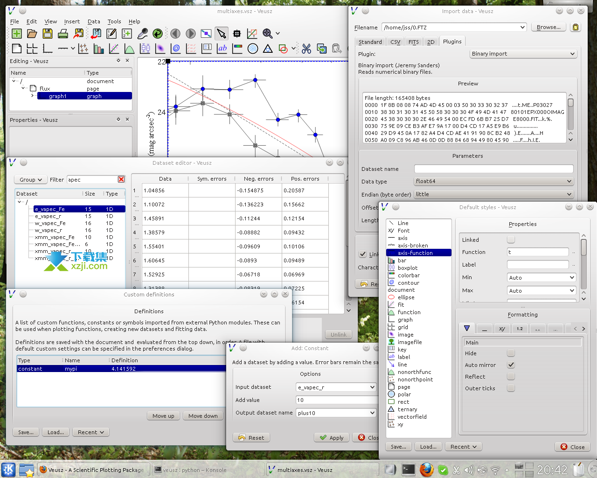Toggle the Linked checkbox in Default styles
Viewport: 597px width, 478px height.
(x=511, y=239)
